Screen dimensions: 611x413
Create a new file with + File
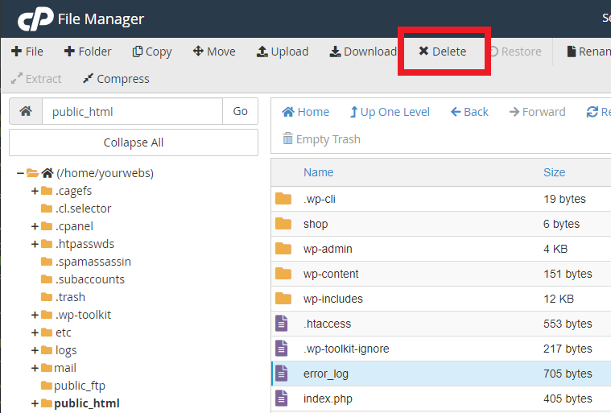(x=27, y=52)
